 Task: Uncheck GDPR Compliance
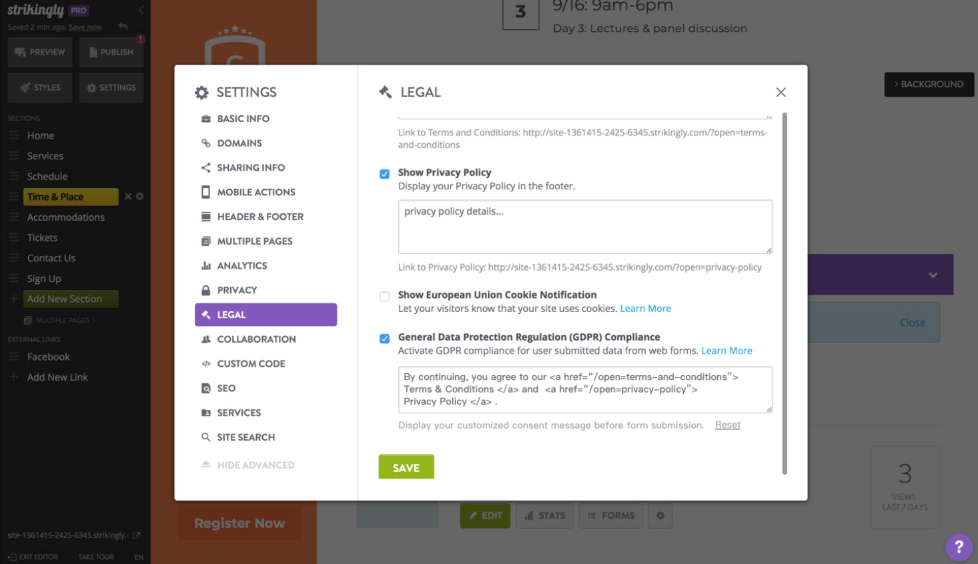tap(384, 339)
